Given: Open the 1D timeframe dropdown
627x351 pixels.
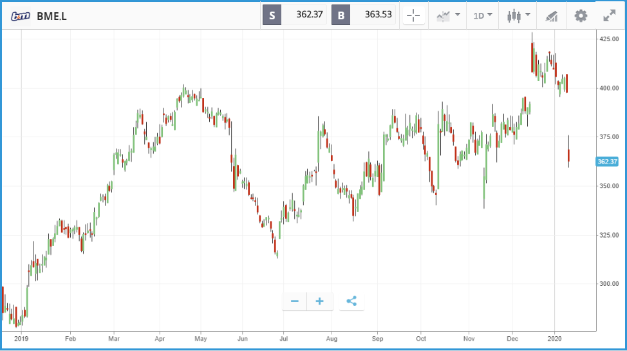Looking at the screenshot, I should [483, 15].
